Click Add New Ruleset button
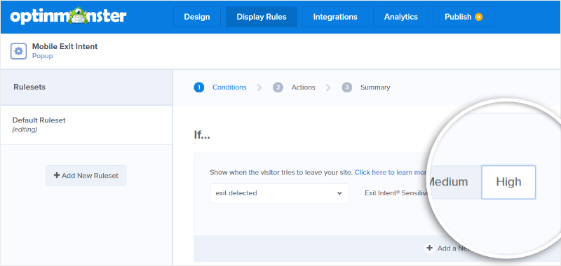Image resolution: width=561 pixels, height=266 pixels. [86, 176]
